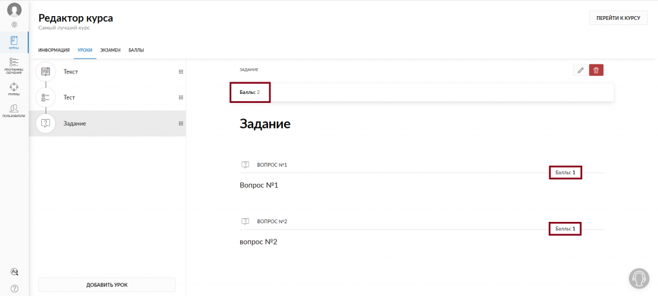Open Пользователи section in sidebar

pos(14,111)
